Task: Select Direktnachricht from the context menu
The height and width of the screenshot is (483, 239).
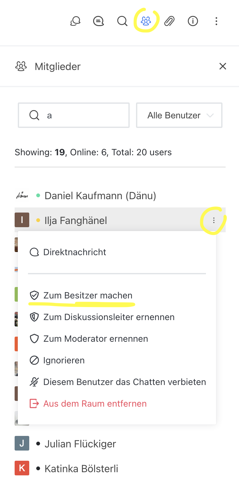Action: click(75, 252)
